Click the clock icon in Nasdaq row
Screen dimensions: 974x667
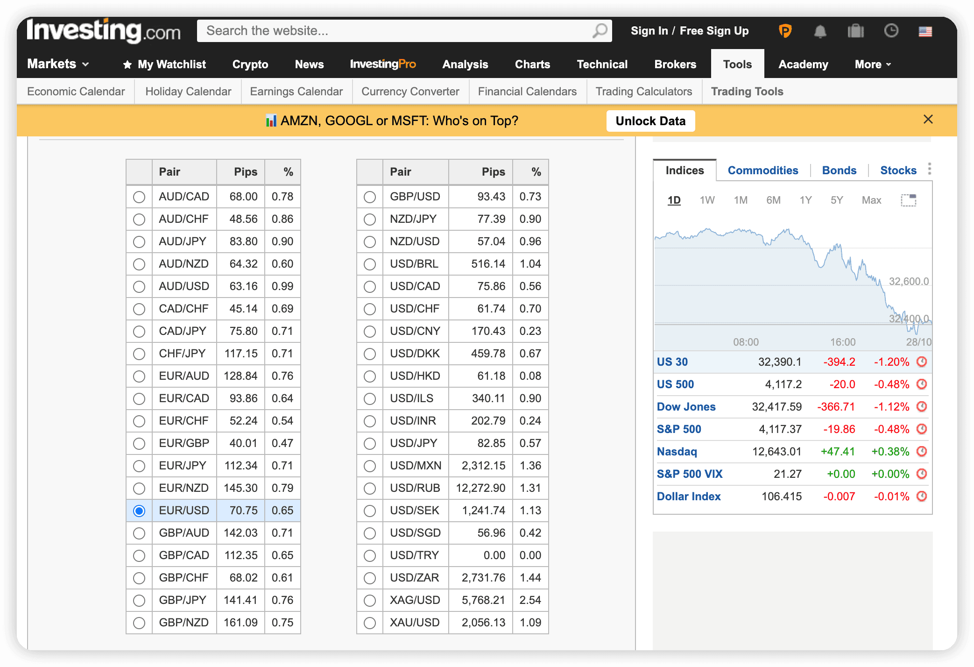pyautogui.click(x=921, y=451)
